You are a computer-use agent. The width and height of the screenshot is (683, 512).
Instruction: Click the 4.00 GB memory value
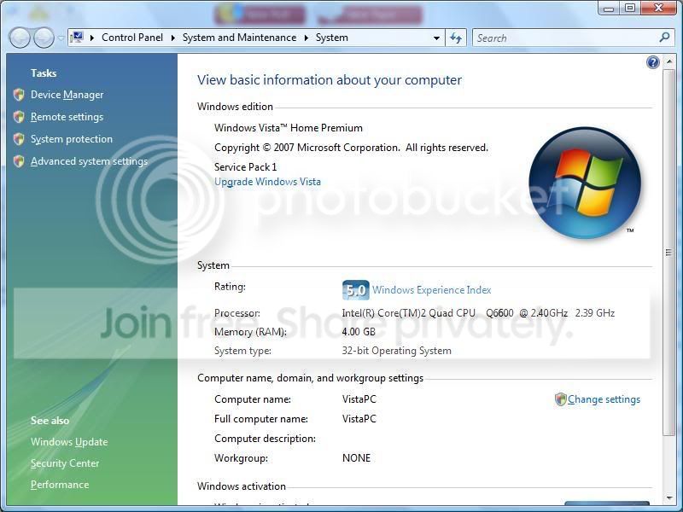click(359, 332)
